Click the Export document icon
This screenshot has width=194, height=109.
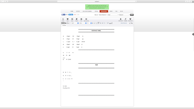click(77, 19)
